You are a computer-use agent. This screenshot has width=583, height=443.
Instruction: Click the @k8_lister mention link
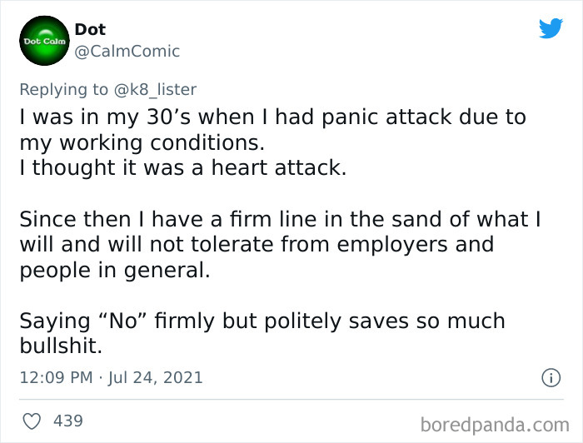pos(155,90)
